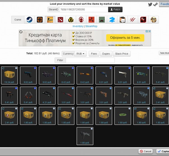Select the yellow gear-skull game icon
The image size is (169, 156).
pyautogui.click(x=71, y=20)
